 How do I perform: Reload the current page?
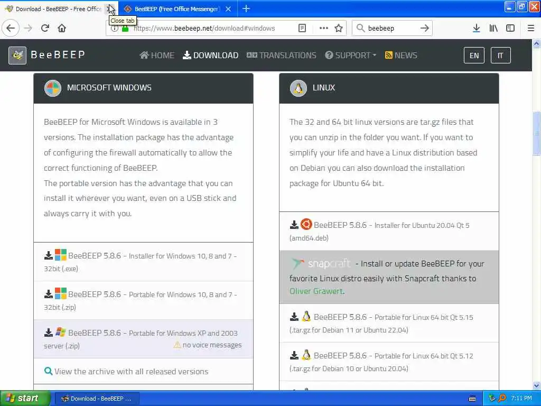pos(45,28)
